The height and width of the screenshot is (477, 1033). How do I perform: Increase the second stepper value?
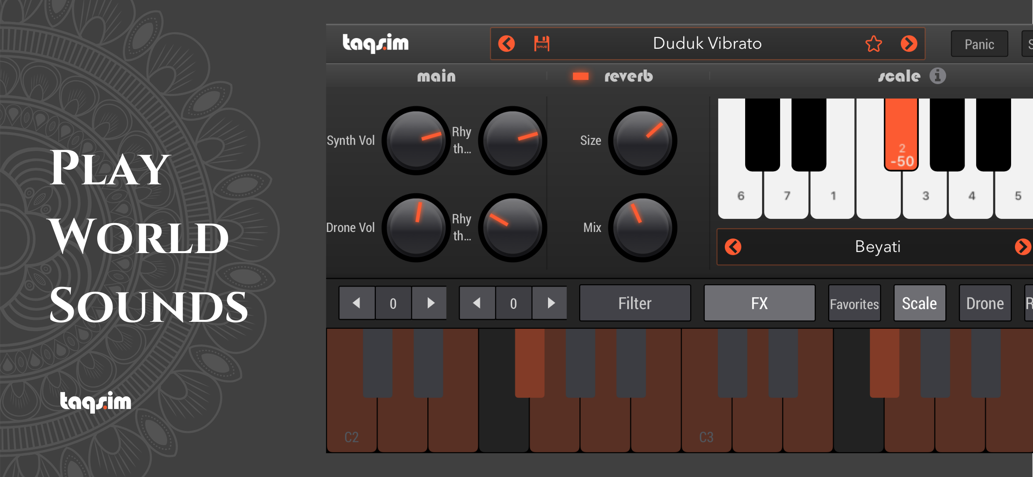(x=550, y=303)
